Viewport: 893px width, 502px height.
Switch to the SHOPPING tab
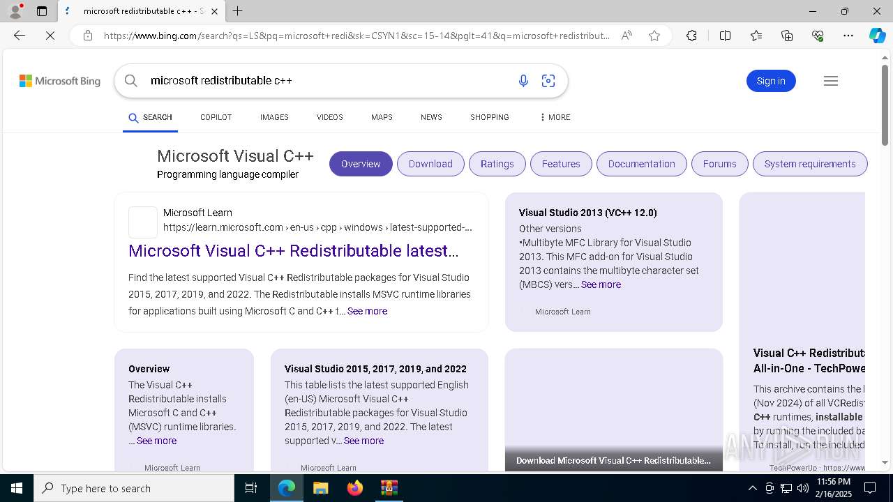[489, 117]
